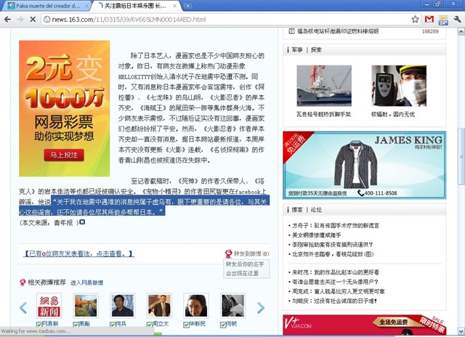The height and width of the screenshot is (337, 465).
Task: Open the 进入网易微博 link
Action: [87, 283]
